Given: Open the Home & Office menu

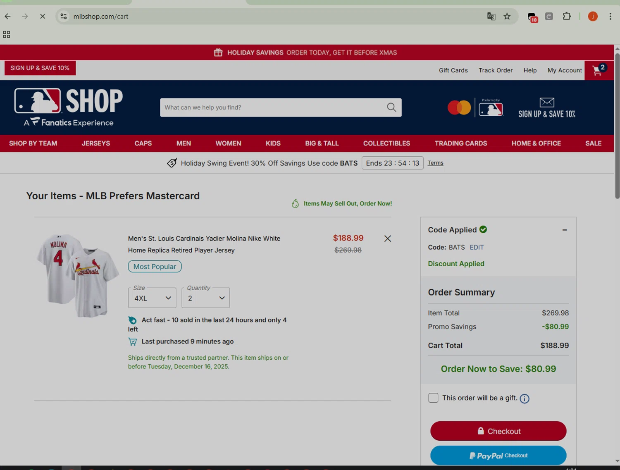Looking at the screenshot, I should pos(536,143).
